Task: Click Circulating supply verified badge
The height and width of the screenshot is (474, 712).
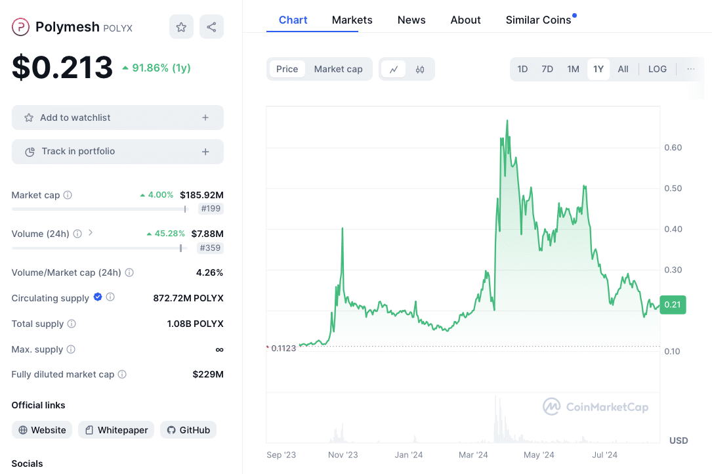Action: click(98, 297)
